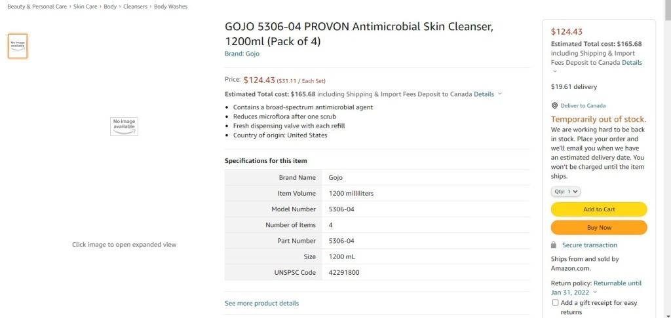Open the Qty quantity dropdown

566,192
